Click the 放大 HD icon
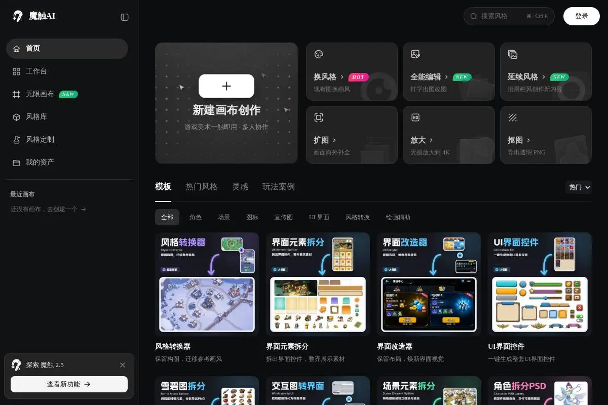This screenshot has width=608, height=405. 415,117
